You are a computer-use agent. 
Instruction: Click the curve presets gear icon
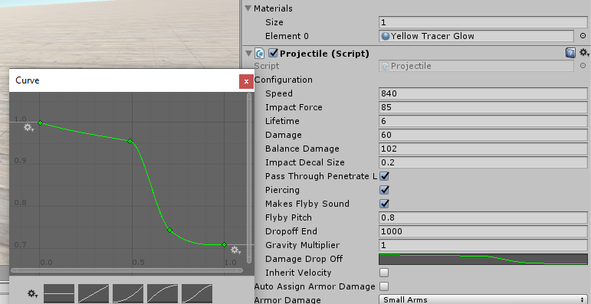coord(32,293)
